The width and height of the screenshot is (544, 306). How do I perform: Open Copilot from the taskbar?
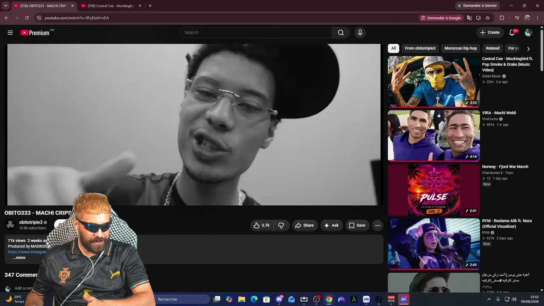coord(229,299)
